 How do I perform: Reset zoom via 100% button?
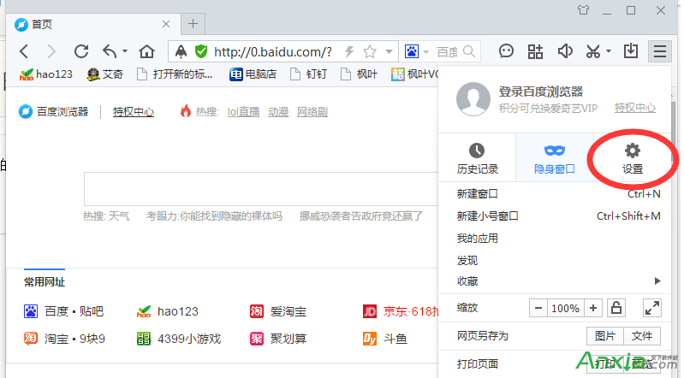tap(565, 308)
